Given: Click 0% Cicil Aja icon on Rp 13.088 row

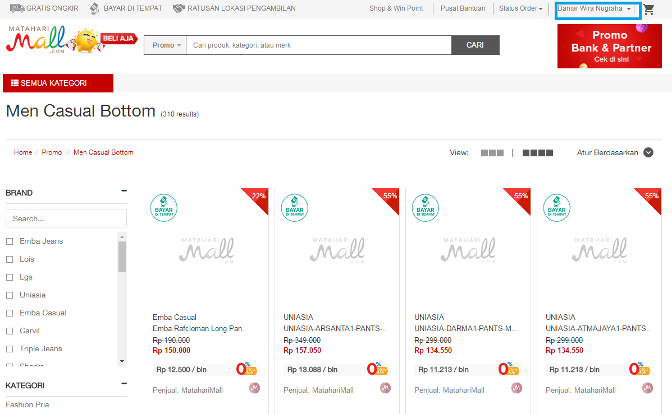Looking at the screenshot, I should [377, 369].
